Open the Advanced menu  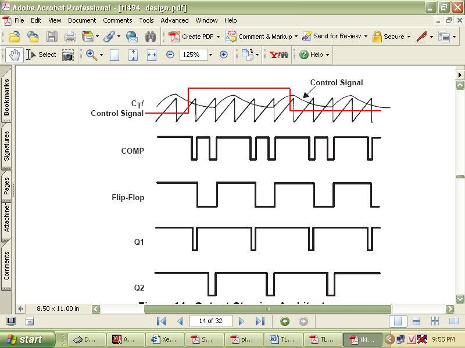(174, 20)
